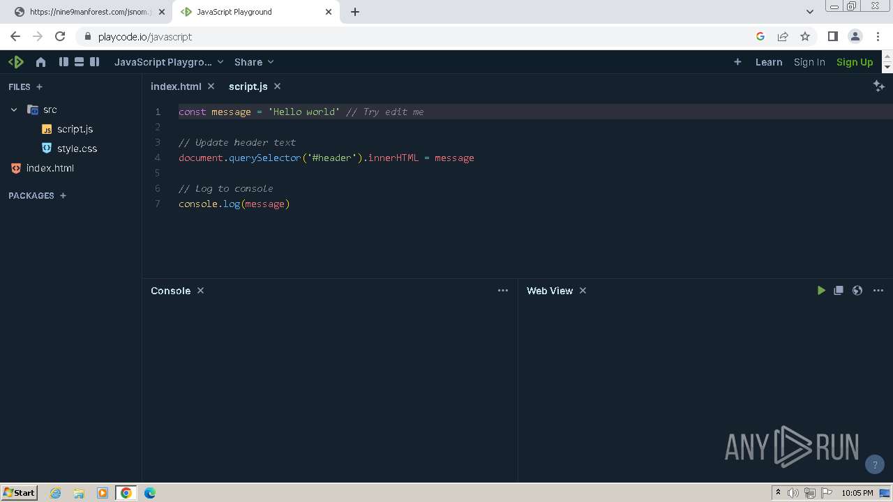Select the Web View panel tab
The image size is (893, 502).
click(550, 291)
